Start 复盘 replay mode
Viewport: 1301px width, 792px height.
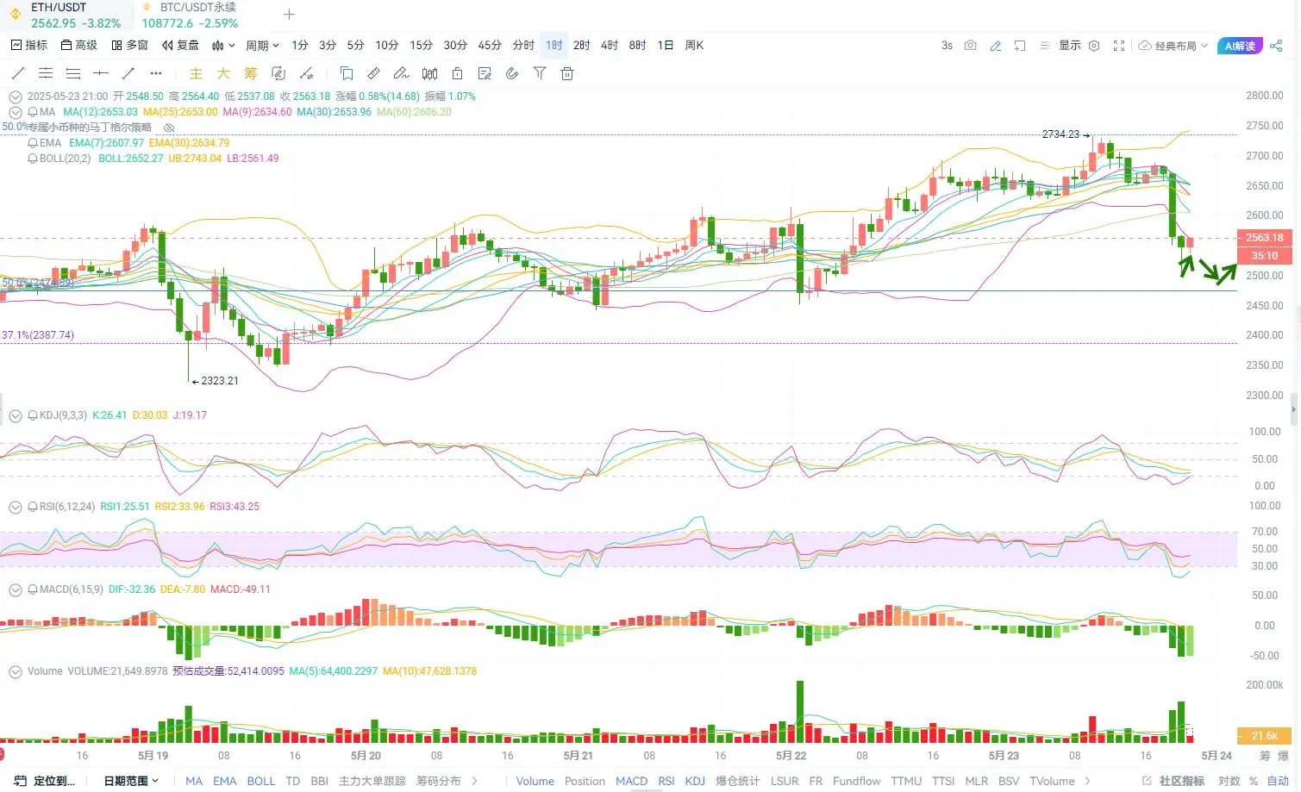coord(180,46)
